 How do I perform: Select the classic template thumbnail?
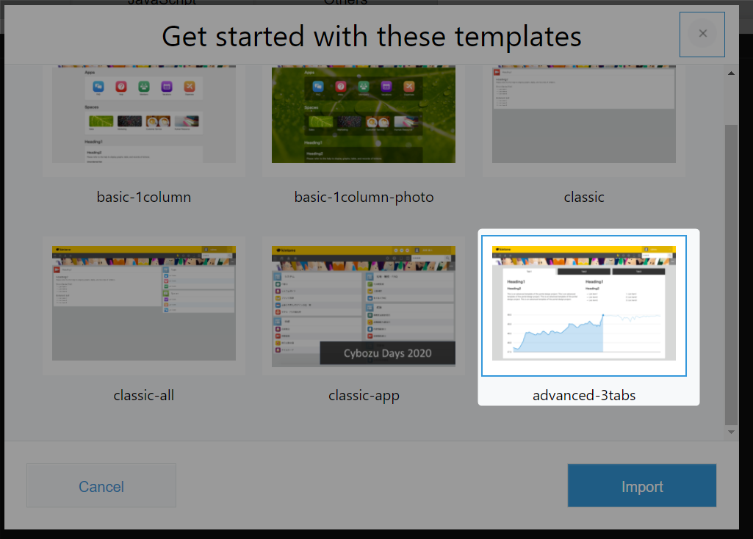click(584, 115)
